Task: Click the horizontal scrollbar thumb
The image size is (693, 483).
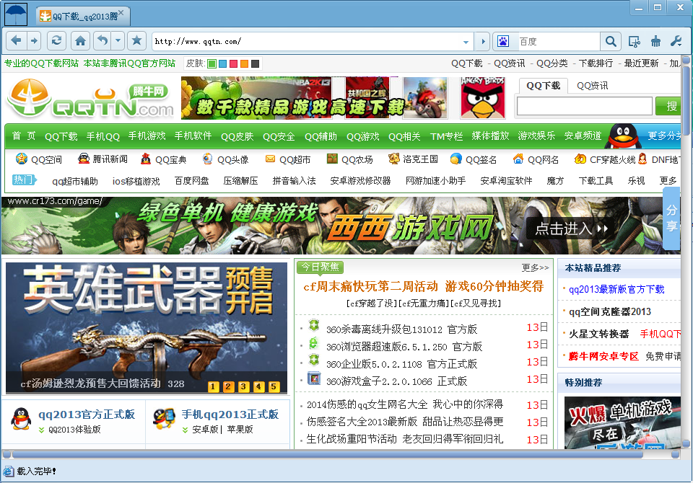Action: (327, 454)
